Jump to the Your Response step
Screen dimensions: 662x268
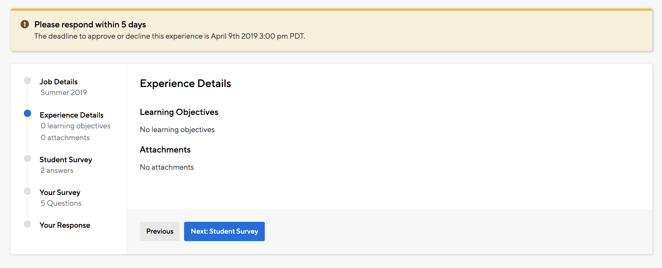(x=65, y=225)
